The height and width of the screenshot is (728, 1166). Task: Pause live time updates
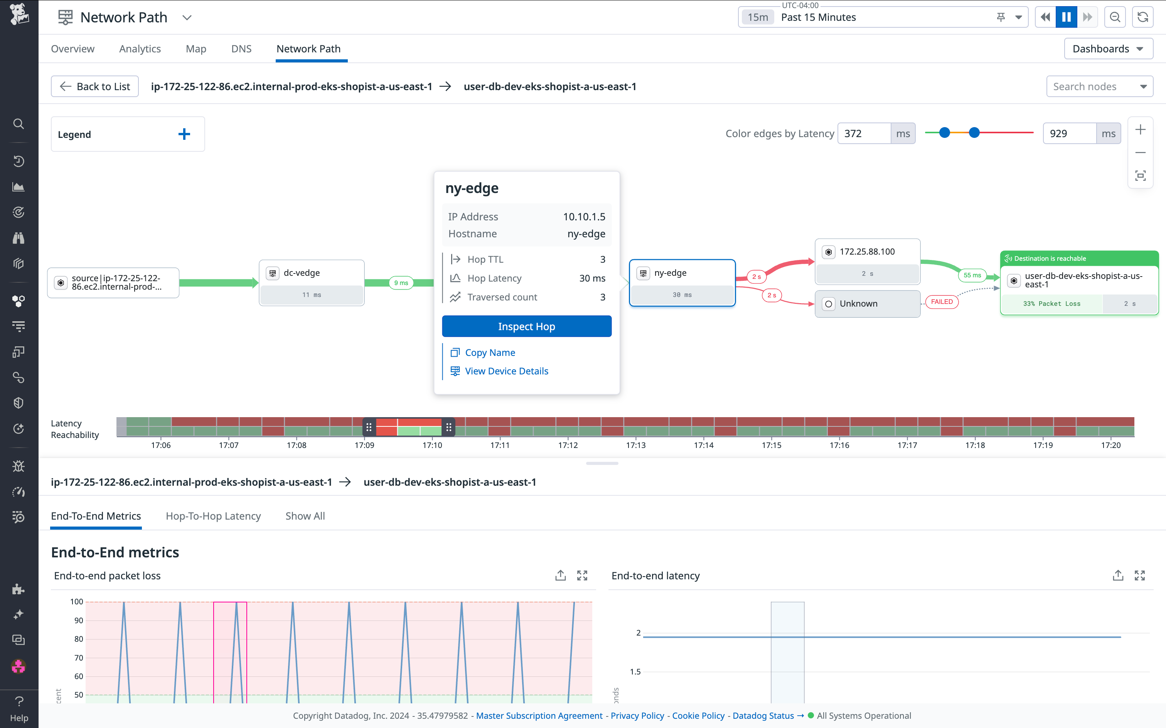tap(1066, 17)
